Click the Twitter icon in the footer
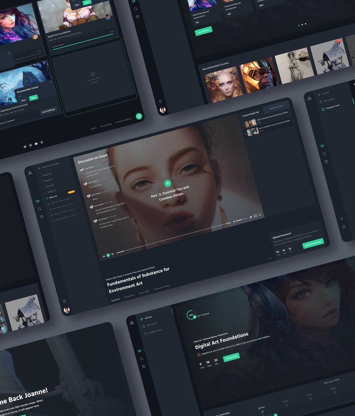 click(x=25, y=147)
